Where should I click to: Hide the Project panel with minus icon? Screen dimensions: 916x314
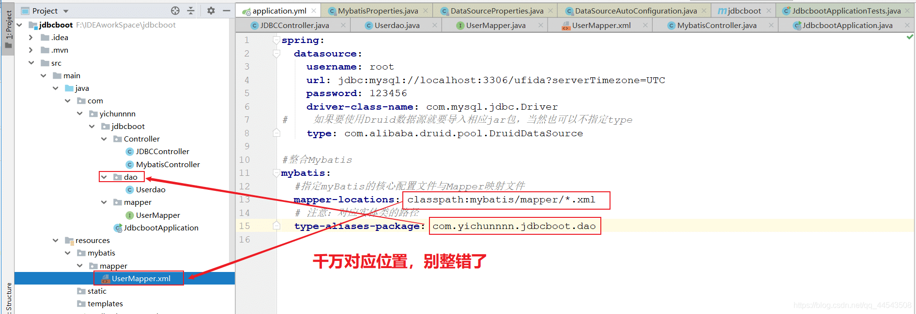point(226,11)
